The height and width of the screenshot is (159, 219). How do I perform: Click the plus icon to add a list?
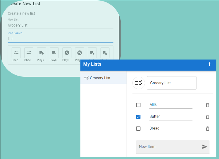tap(209, 64)
